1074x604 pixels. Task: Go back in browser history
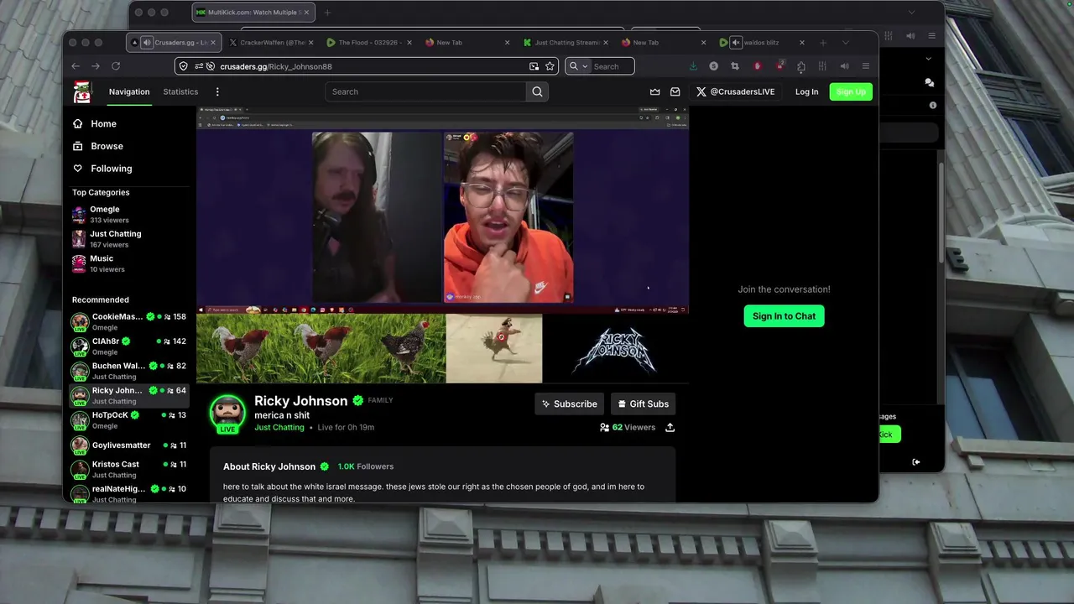coord(76,66)
